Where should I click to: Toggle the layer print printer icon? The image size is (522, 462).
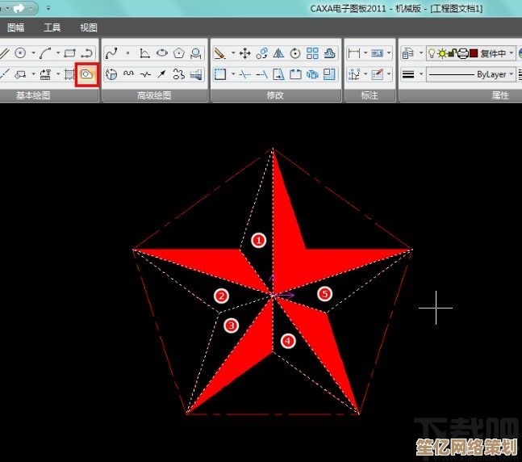coord(463,53)
